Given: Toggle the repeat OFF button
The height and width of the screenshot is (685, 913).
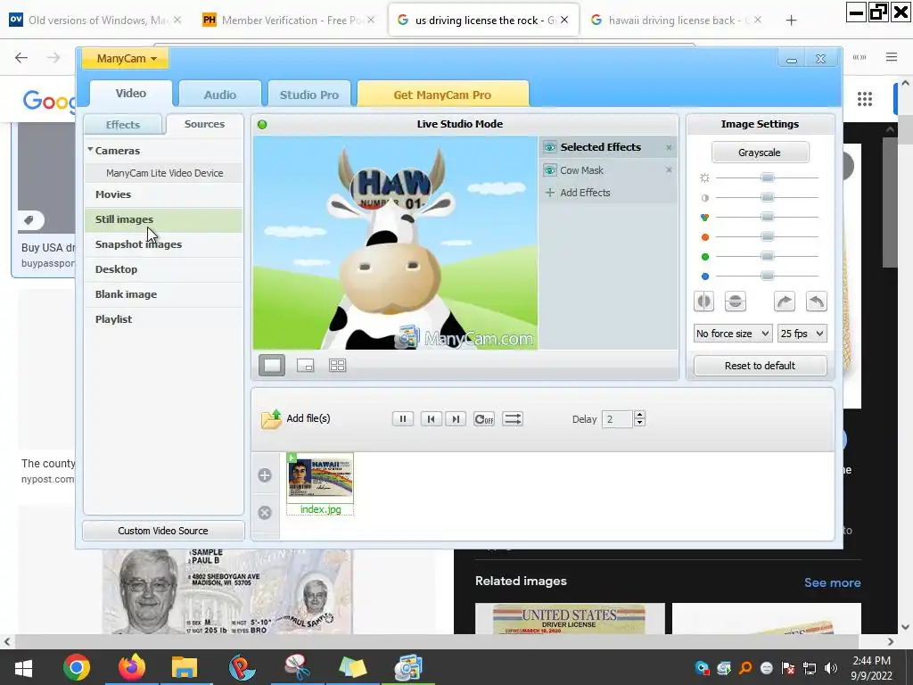Looking at the screenshot, I should click(x=484, y=419).
